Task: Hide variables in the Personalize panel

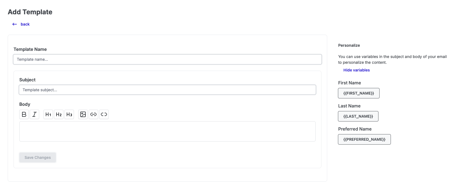Action: point(356,70)
